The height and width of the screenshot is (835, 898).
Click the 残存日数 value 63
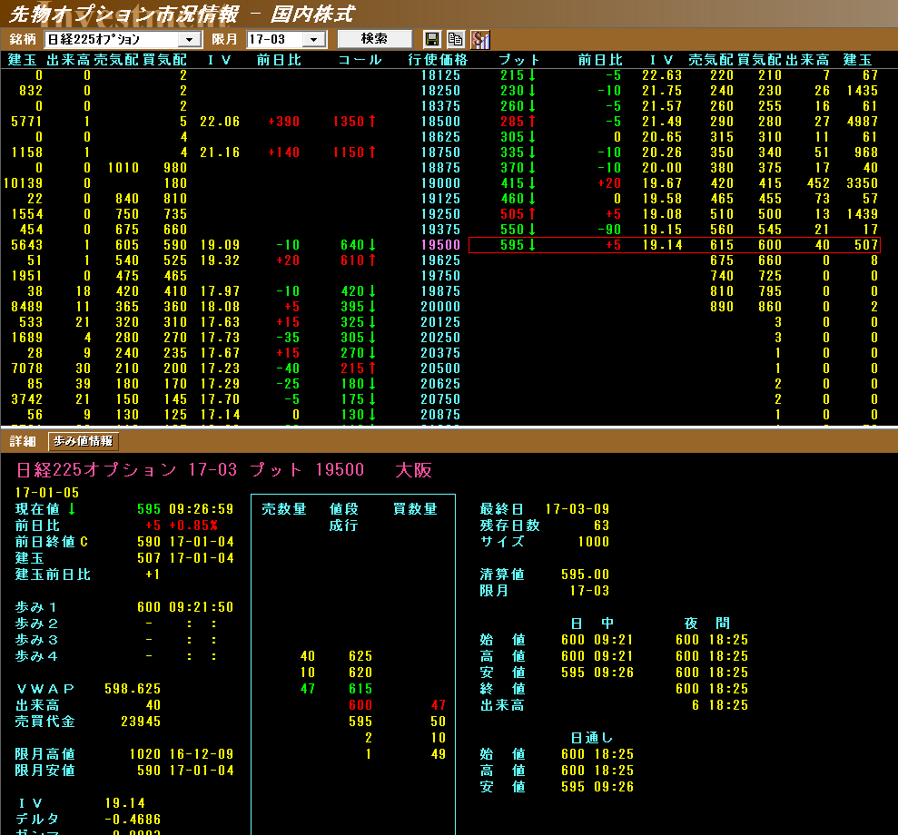pyautogui.click(x=602, y=525)
